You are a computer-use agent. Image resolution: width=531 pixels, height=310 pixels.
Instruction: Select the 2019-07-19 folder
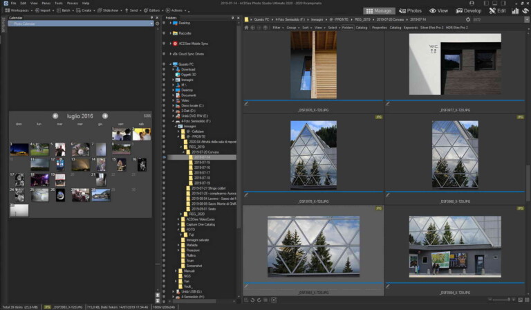pyautogui.click(x=202, y=183)
